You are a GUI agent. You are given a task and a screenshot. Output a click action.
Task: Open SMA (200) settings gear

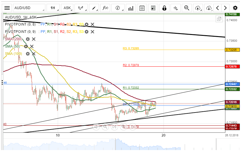pos(28,39)
